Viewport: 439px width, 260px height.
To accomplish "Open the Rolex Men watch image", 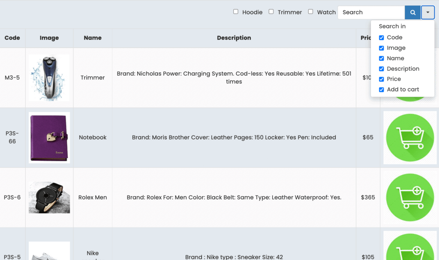I will [49, 198].
